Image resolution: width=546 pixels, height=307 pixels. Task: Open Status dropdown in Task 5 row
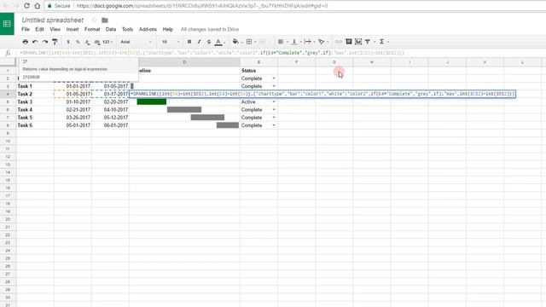[x=274, y=118]
